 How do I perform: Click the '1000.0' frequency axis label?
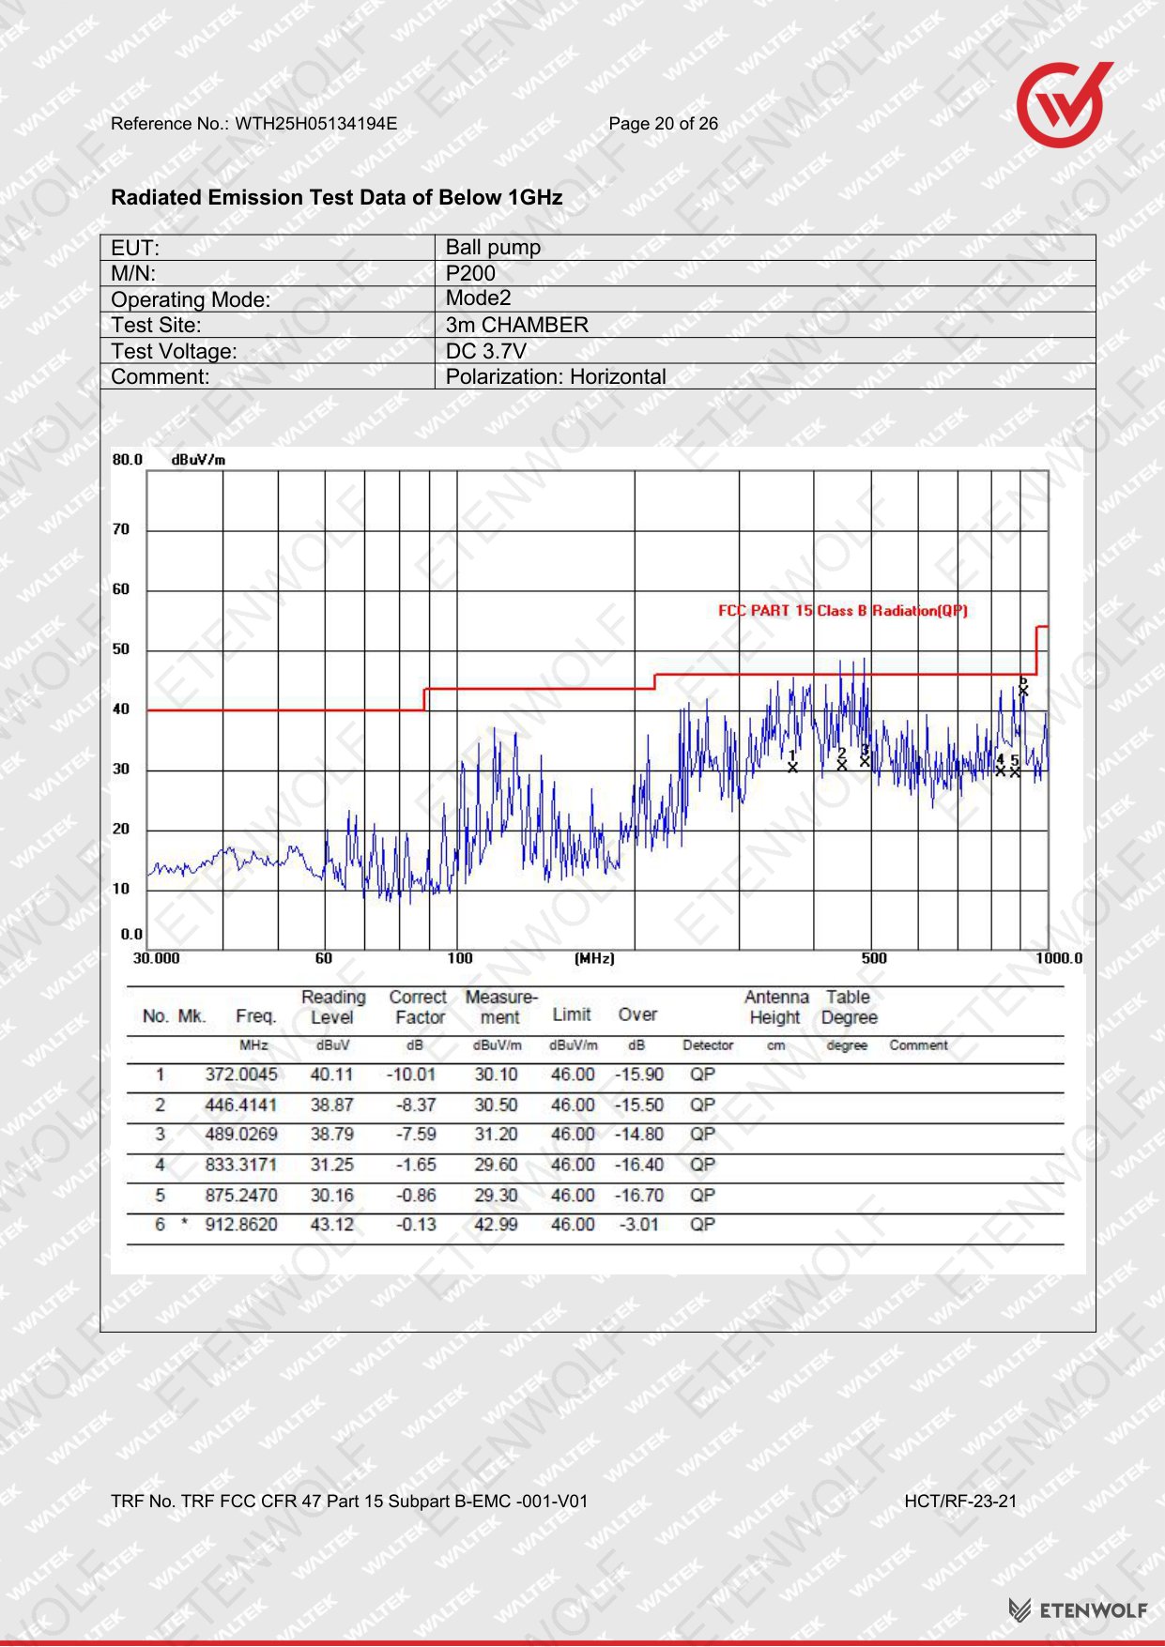(x=1060, y=958)
